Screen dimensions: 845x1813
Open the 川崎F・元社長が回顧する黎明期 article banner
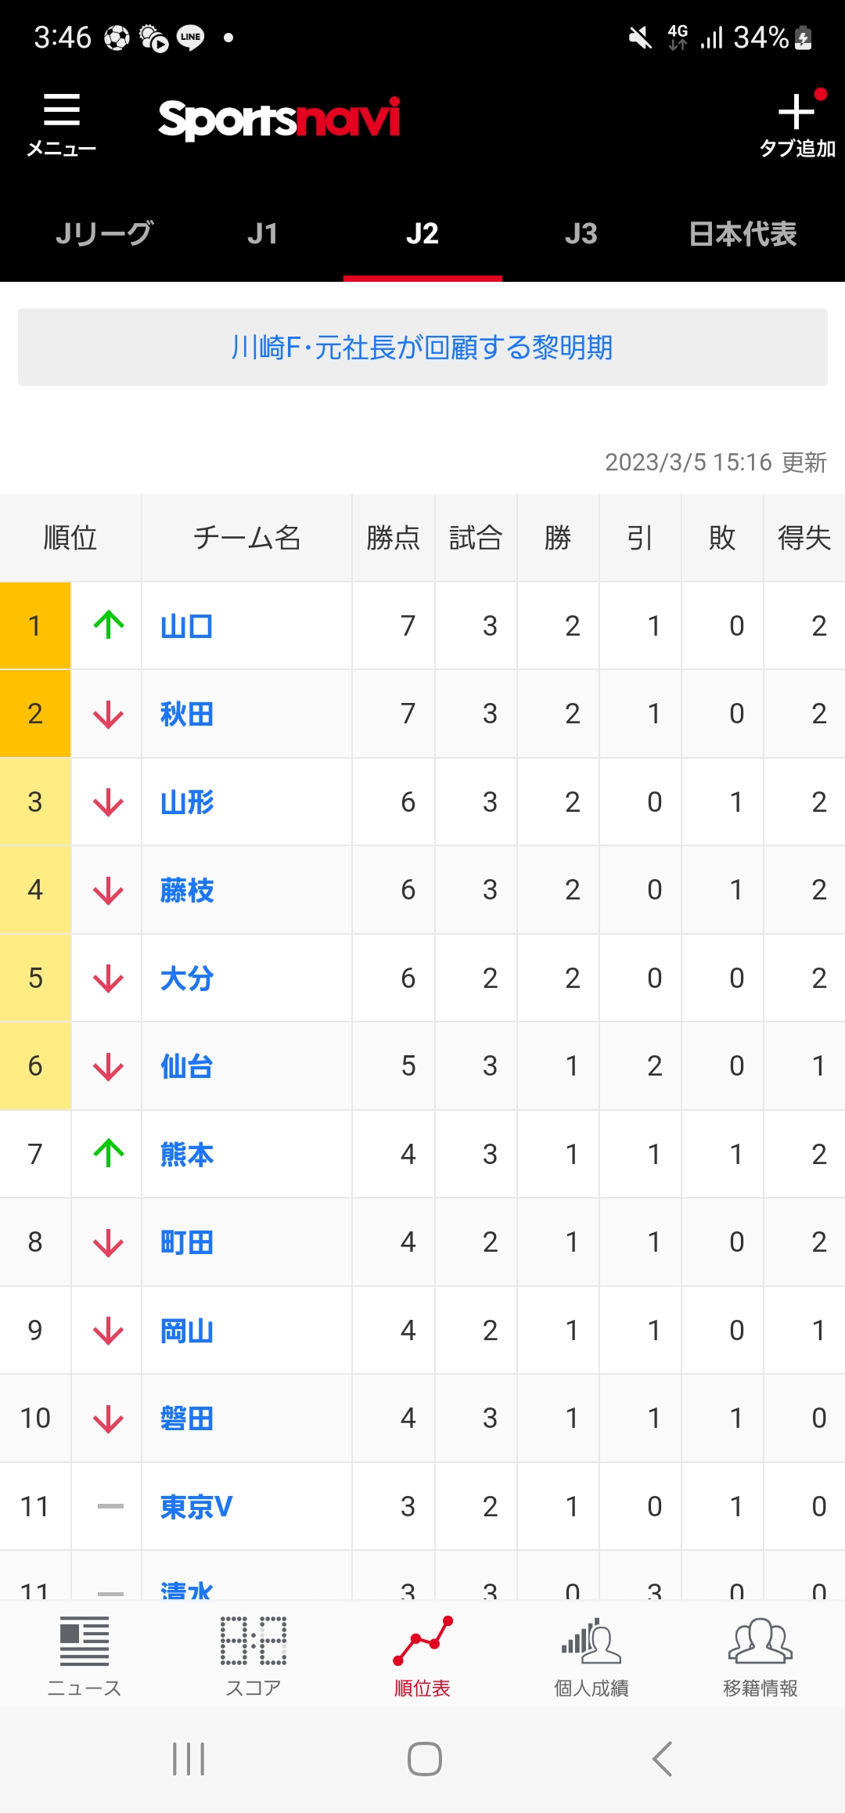click(x=422, y=347)
